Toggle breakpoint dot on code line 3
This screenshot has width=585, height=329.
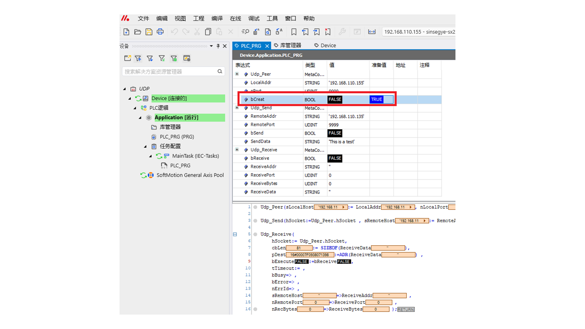point(255,221)
